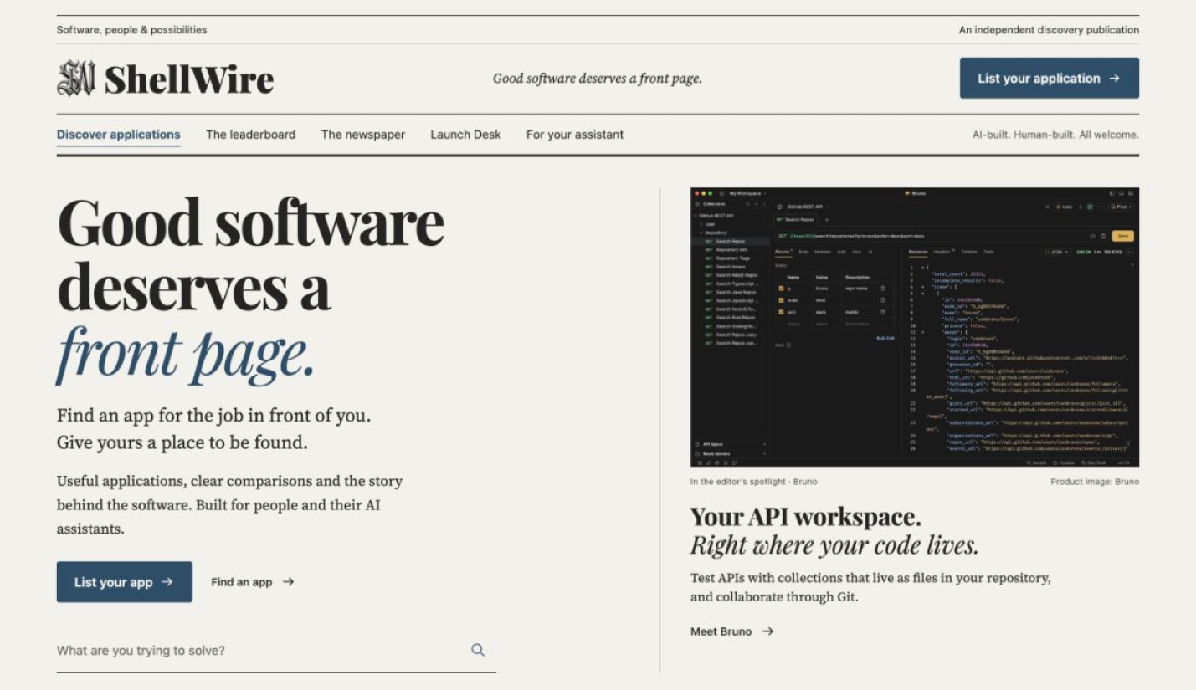The height and width of the screenshot is (690, 1196).
Task: Go to 'The newspaper' section
Action: coord(363,135)
